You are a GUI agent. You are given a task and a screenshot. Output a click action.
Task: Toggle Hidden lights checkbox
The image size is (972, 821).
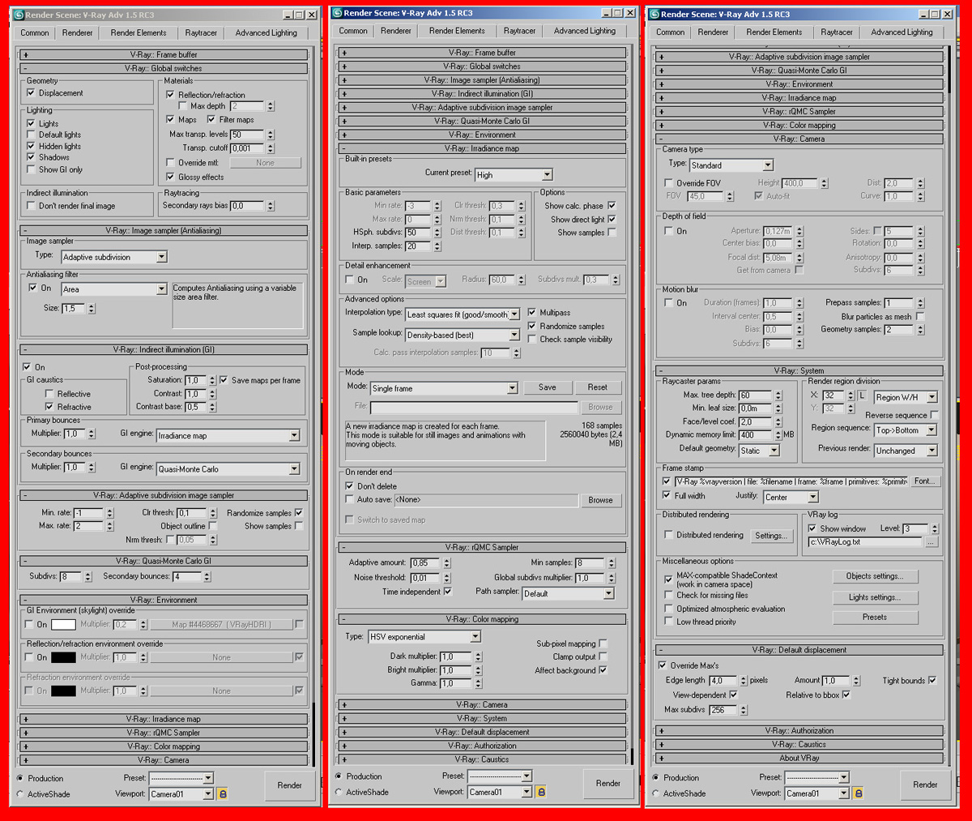coord(32,147)
